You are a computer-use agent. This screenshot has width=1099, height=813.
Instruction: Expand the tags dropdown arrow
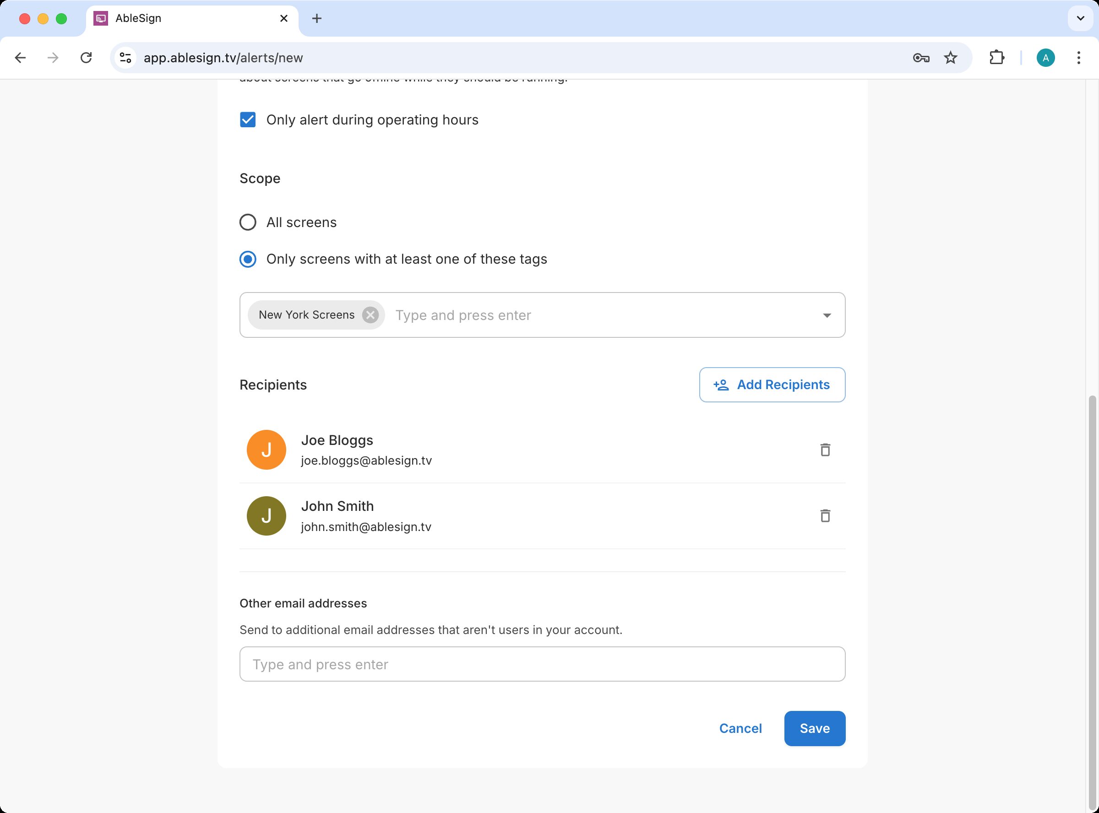(x=827, y=315)
